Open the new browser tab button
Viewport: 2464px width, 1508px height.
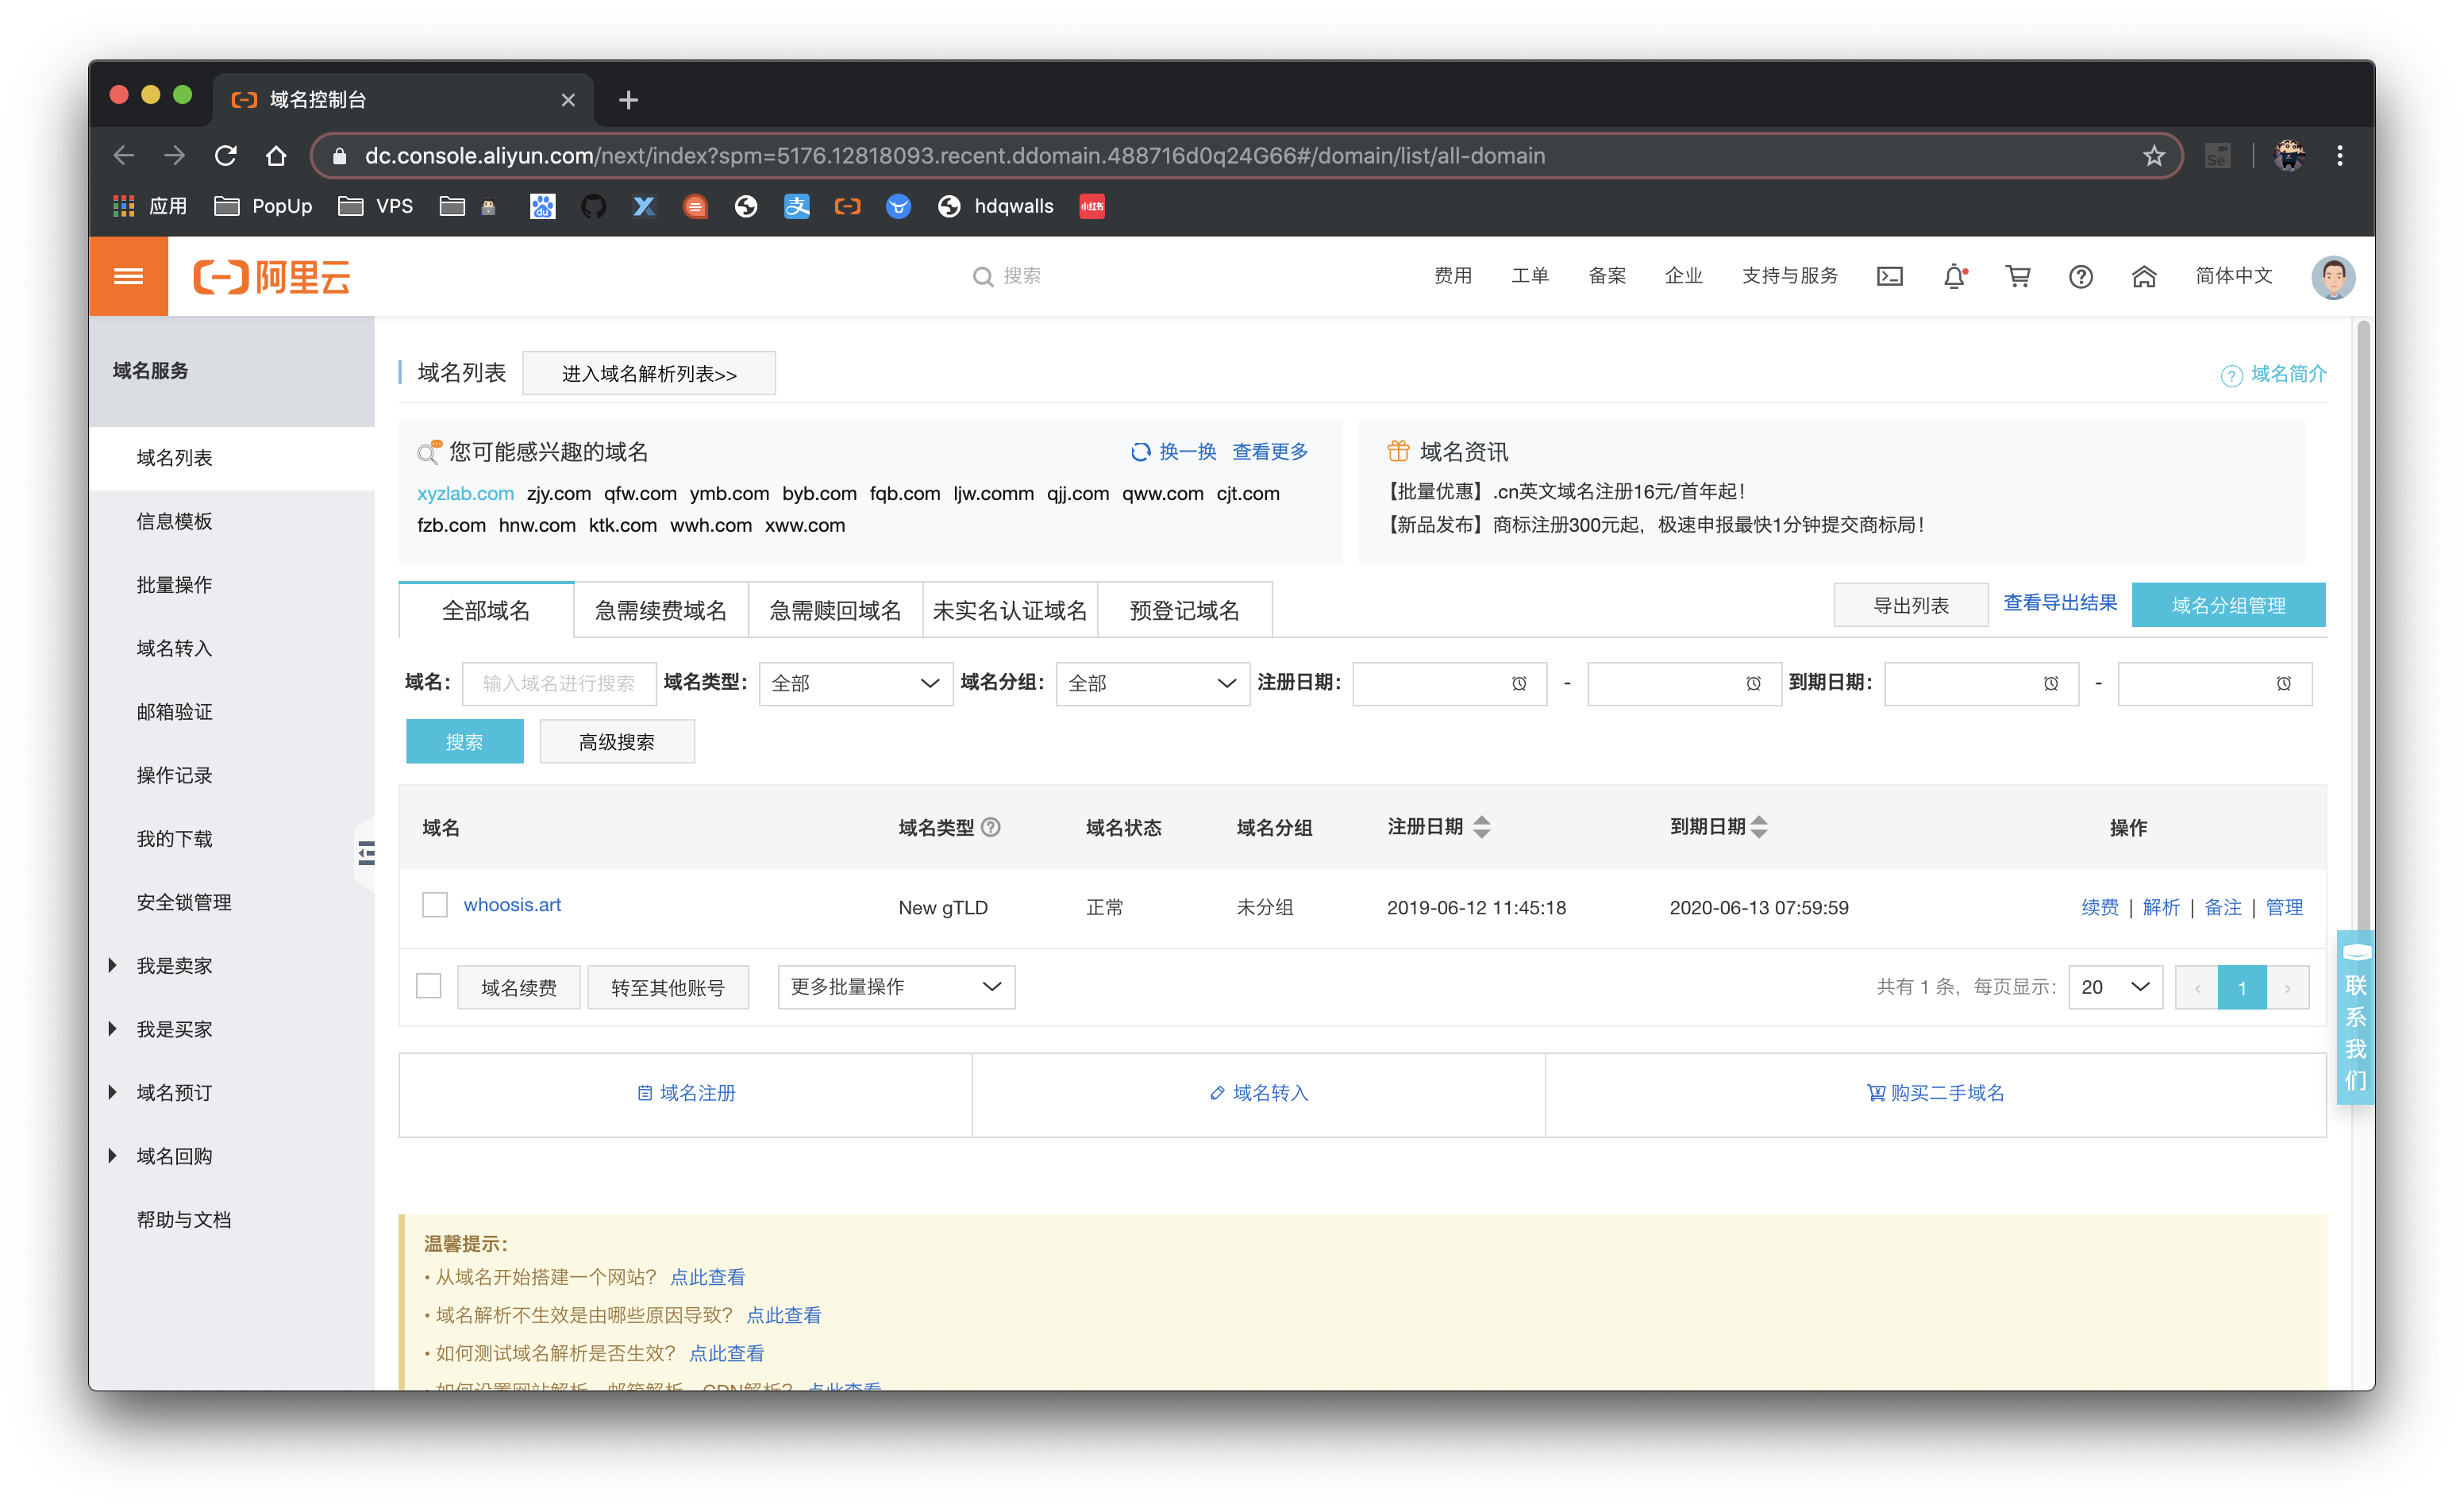(x=628, y=99)
